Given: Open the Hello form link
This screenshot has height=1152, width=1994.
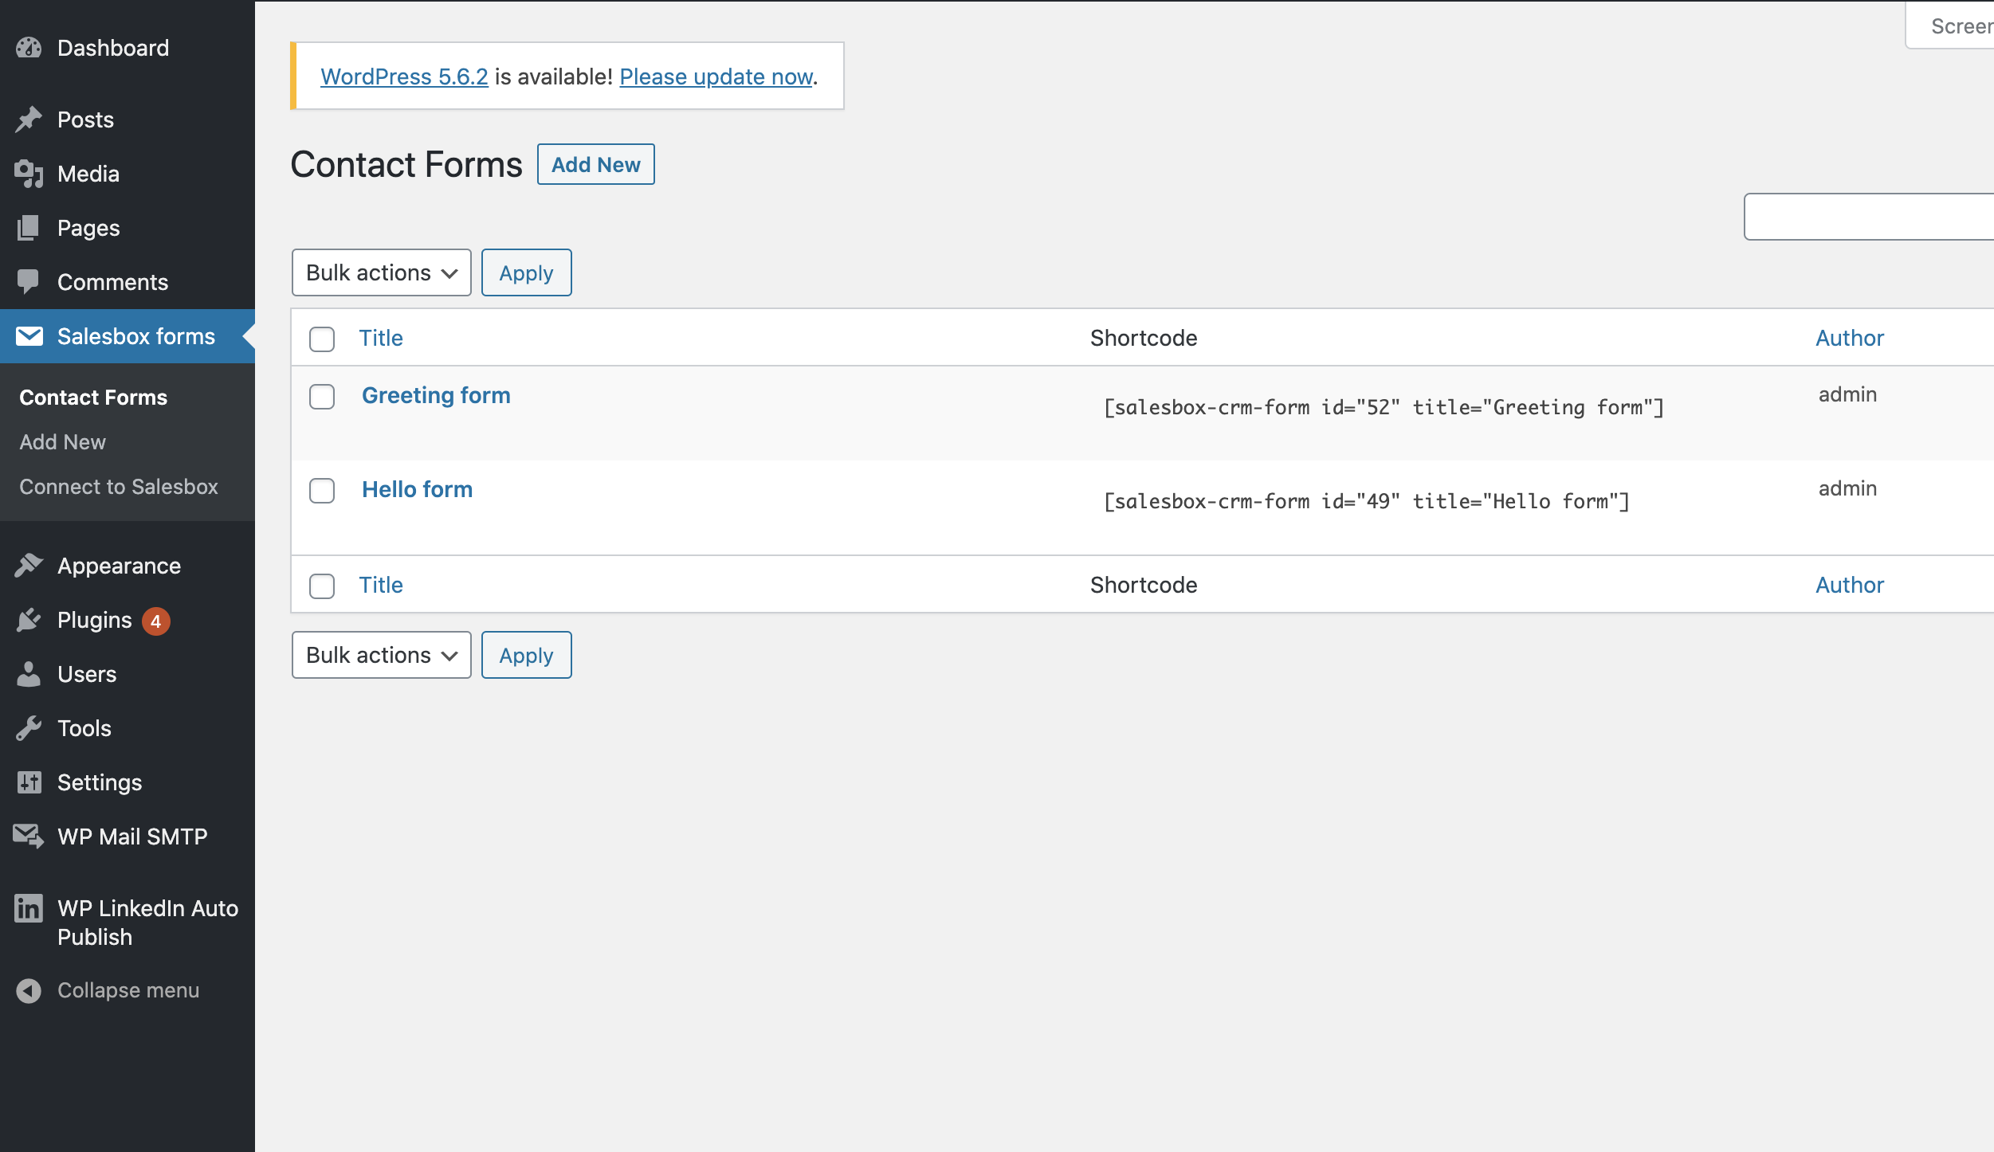Looking at the screenshot, I should pyautogui.click(x=417, y=489).
